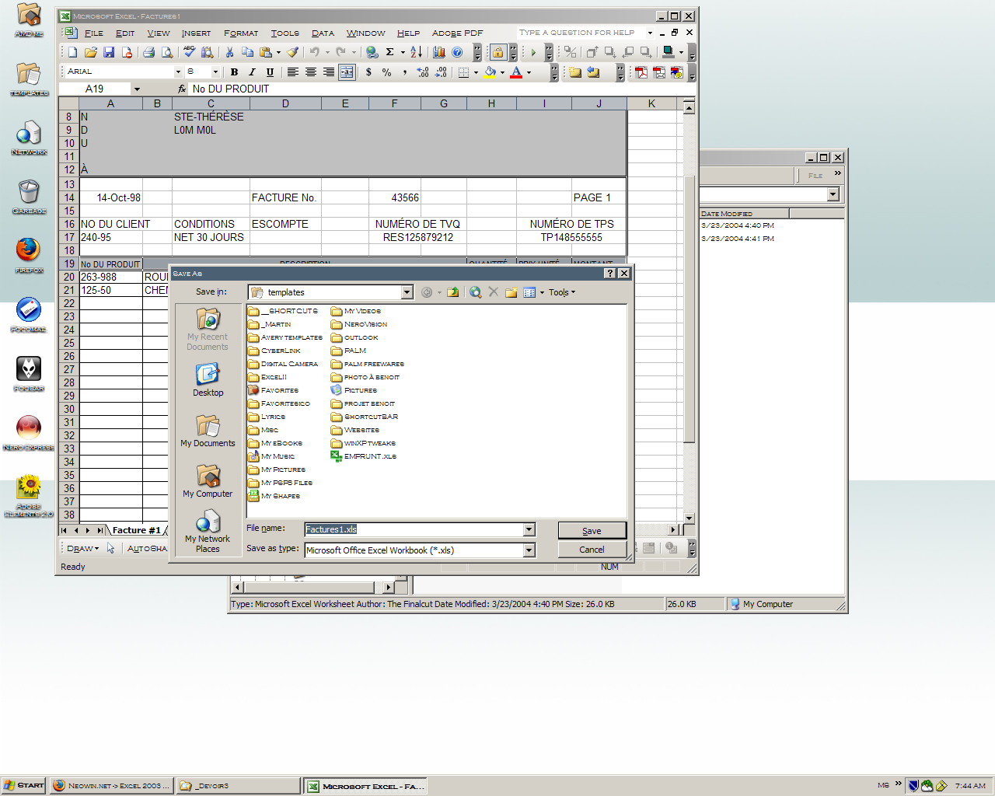Click the New workbook icon in Excel toolbar
This screenshot has height=796, width=995.
(x=72, y=52)
